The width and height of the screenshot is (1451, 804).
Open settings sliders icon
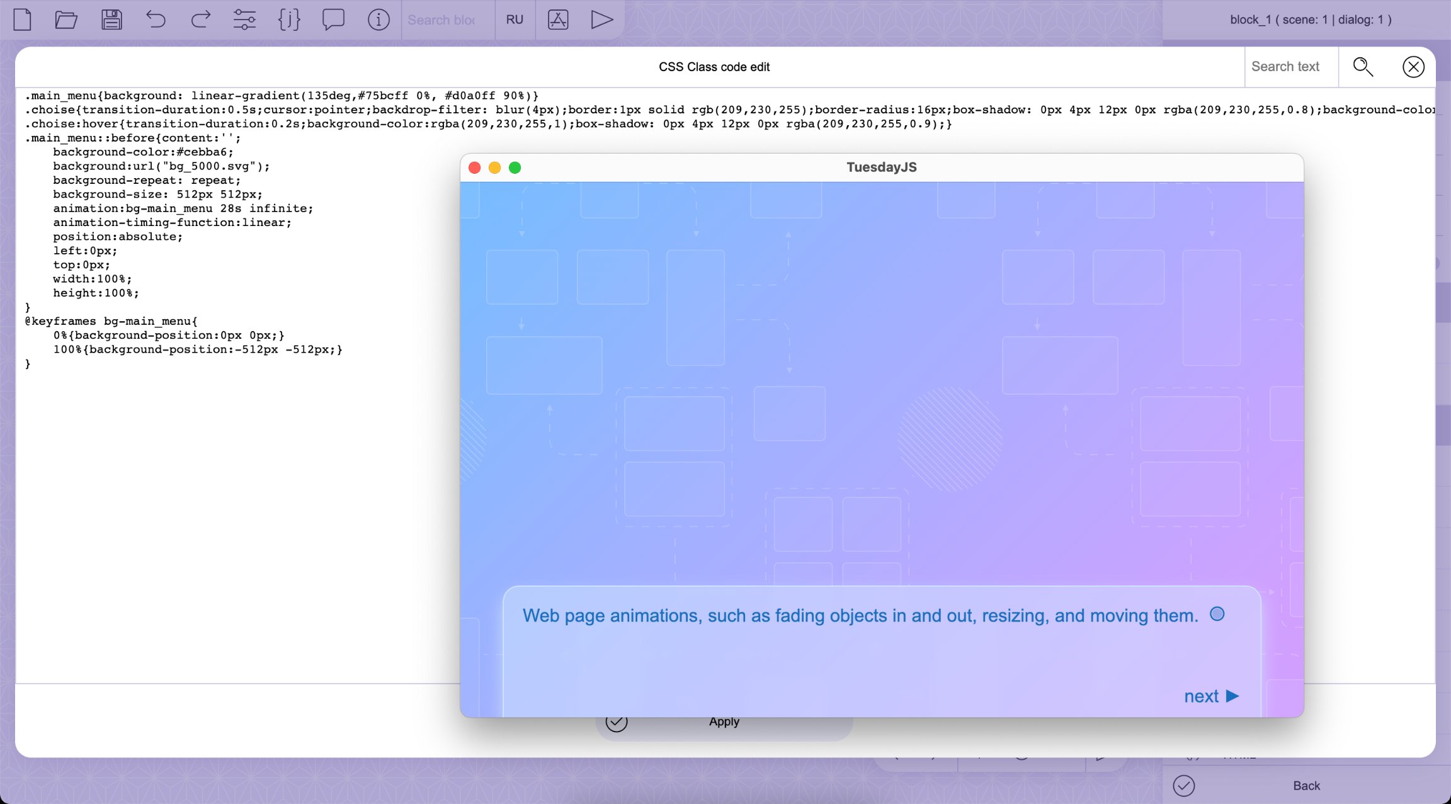point(244,20)
